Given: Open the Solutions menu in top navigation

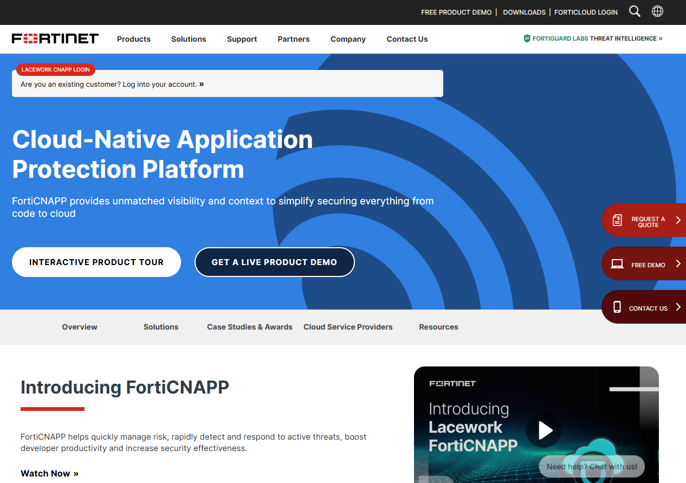Looking at the screenshot, I should coord(189,39).
